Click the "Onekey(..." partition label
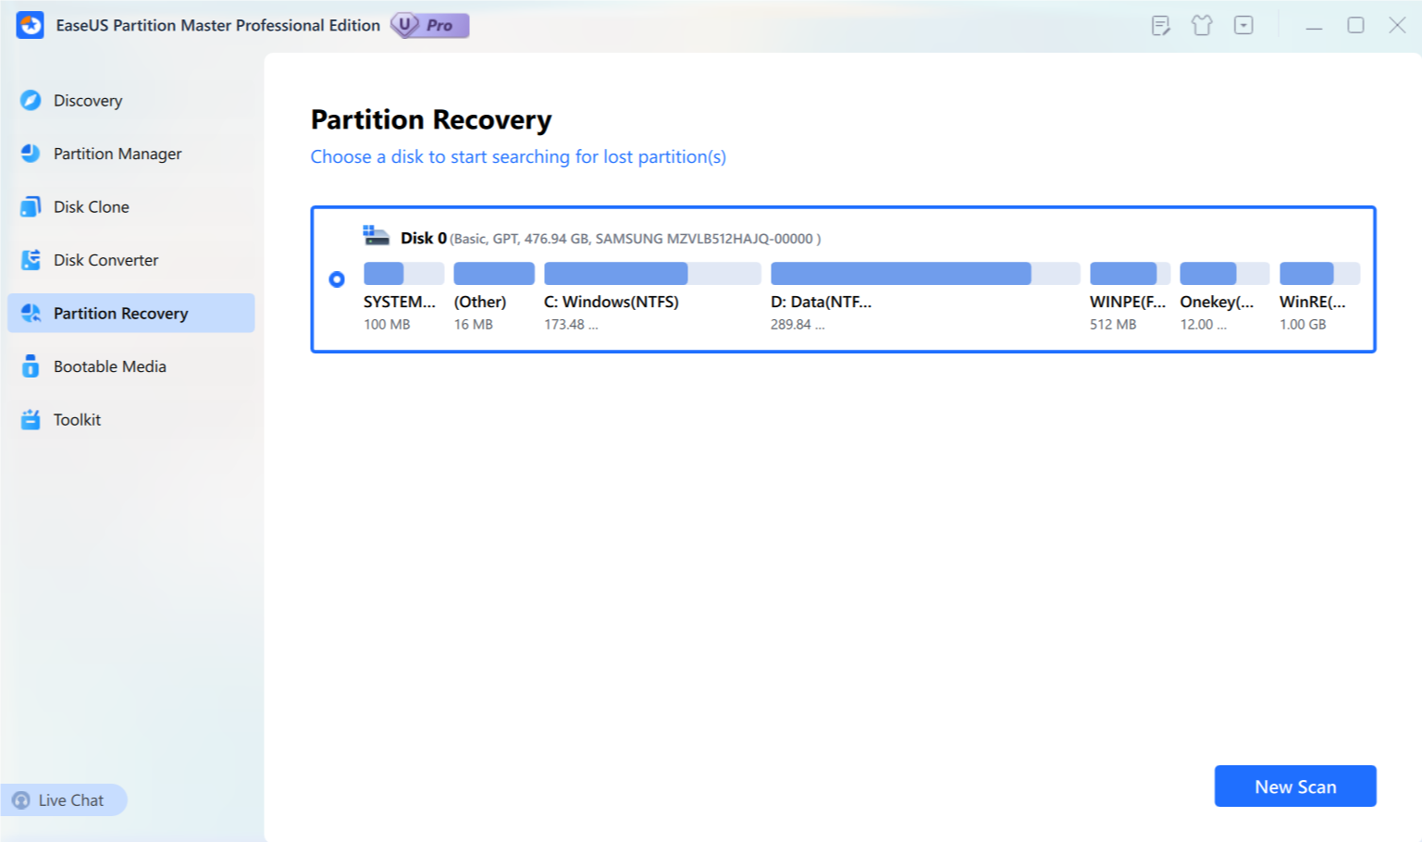The width and height of the screenshot is (1422, 842). 1217,302
